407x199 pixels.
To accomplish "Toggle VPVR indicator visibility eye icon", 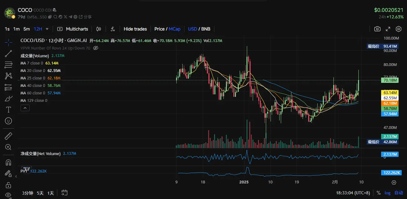I will click(x=96, y=48).
